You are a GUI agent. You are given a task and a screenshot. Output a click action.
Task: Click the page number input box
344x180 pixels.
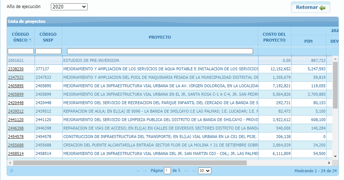pyautogui.click(x=168, y=171)
